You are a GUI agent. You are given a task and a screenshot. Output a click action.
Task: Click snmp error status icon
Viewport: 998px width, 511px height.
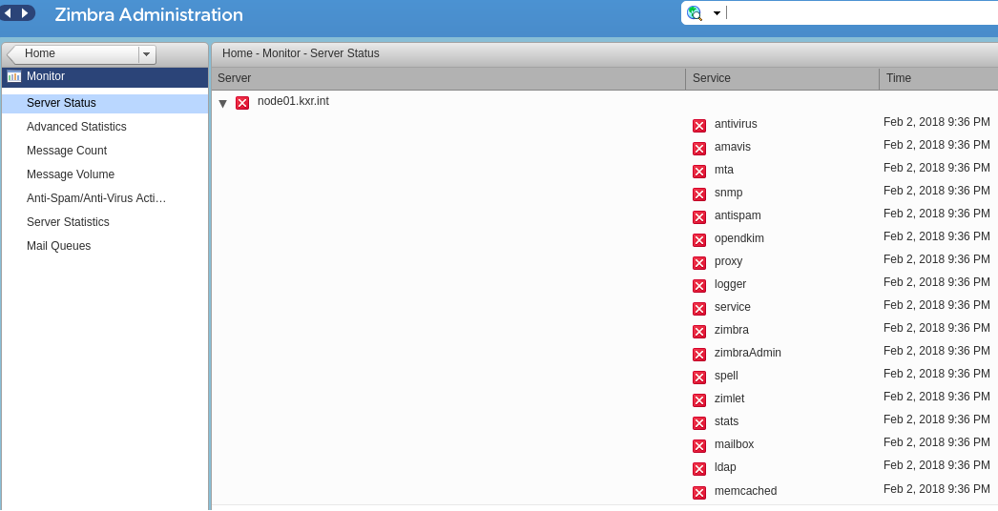point(699,194)
